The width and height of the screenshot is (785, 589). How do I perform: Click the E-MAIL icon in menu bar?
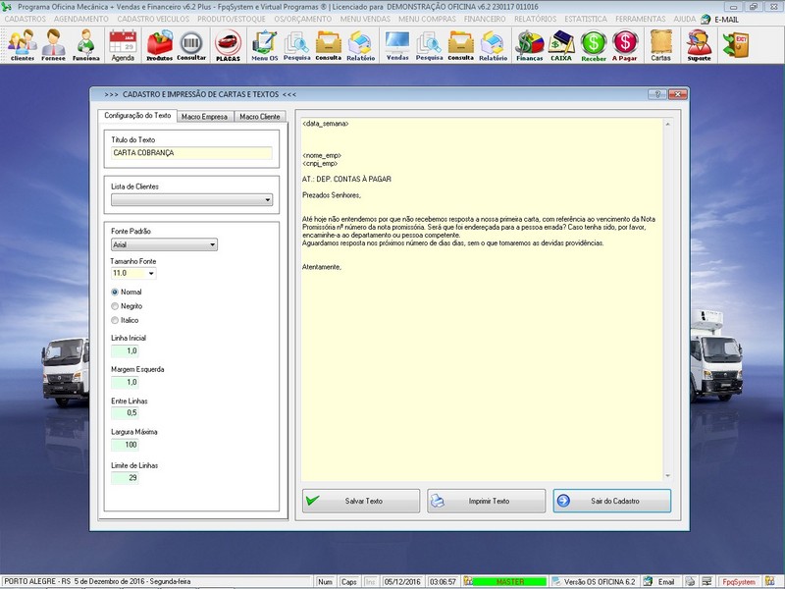pos(706,19)
